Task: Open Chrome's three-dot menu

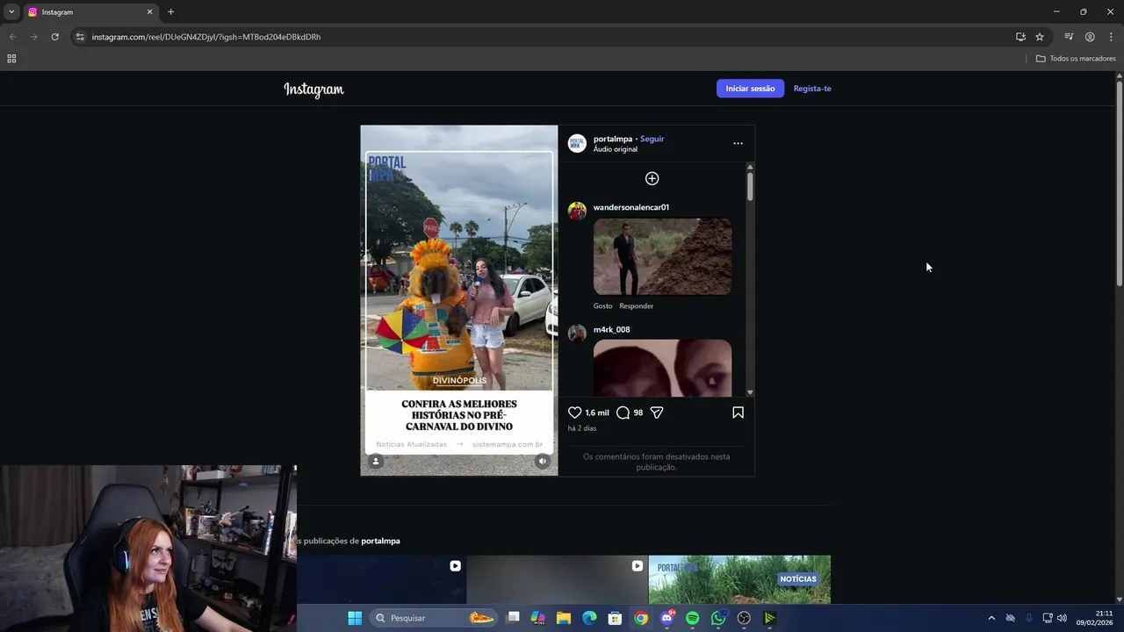Action: pyautogui.click(x=1111, y=37)
